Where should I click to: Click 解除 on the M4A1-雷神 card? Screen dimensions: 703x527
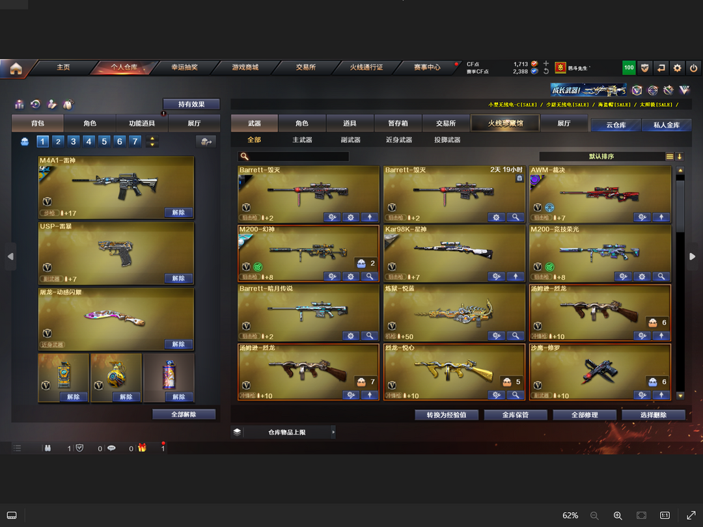pos(178,212)
